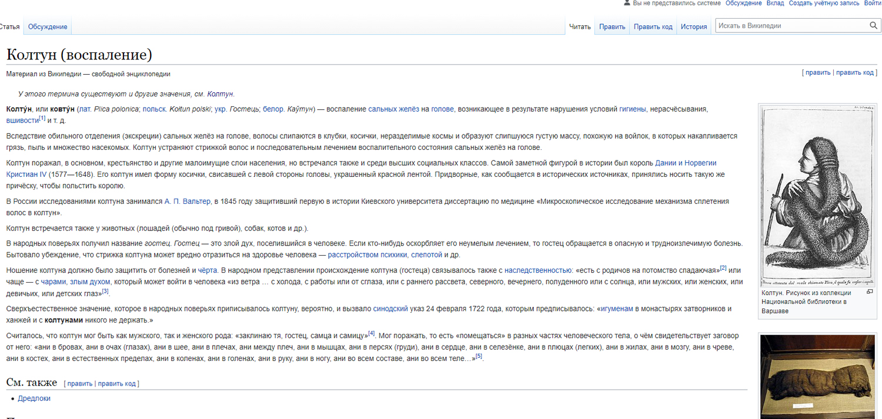Click править next to См. также heading
The image size is (882, 419).
point(80,384)
